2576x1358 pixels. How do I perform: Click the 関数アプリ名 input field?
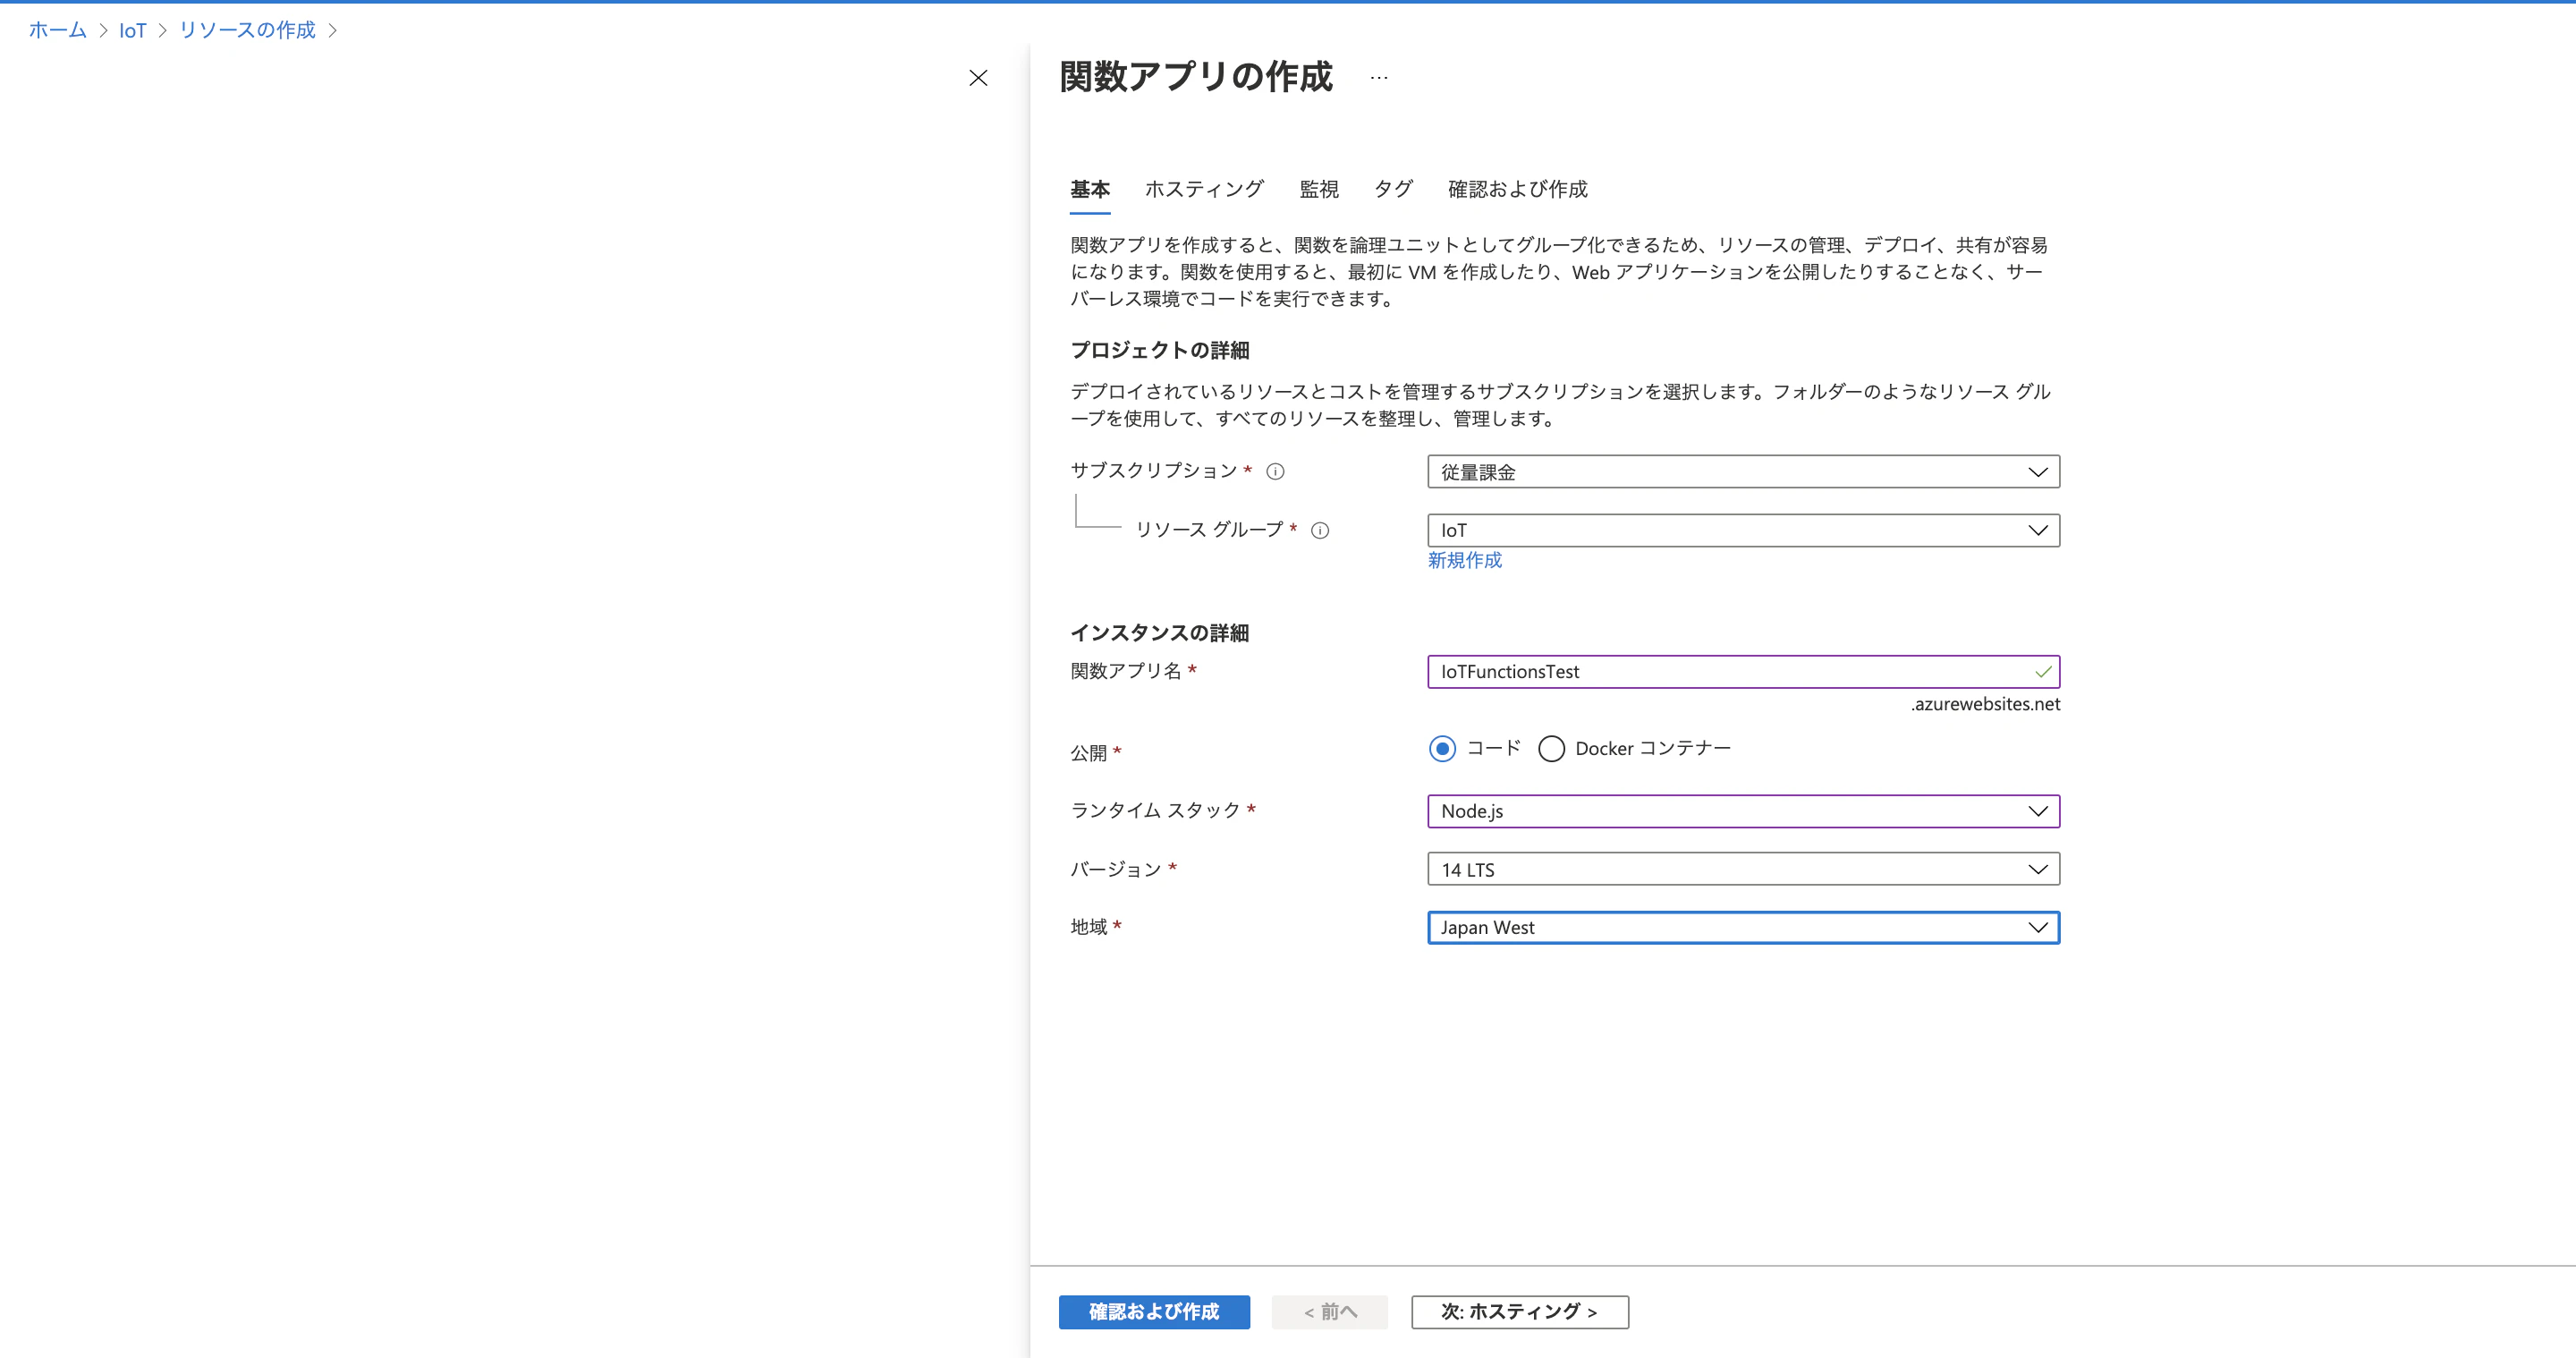pos(1743,672)
